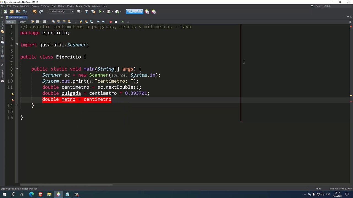This screenshot has width=353, height=198.
Task: Open File Explorer from taskbar
Action: pos(49,194)
